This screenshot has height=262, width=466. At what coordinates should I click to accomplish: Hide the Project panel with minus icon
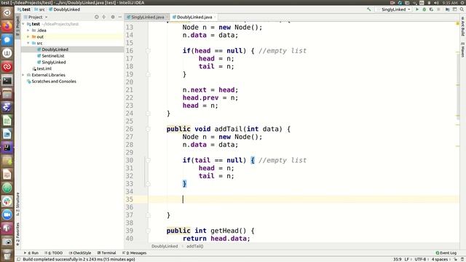tap(119, 17)
